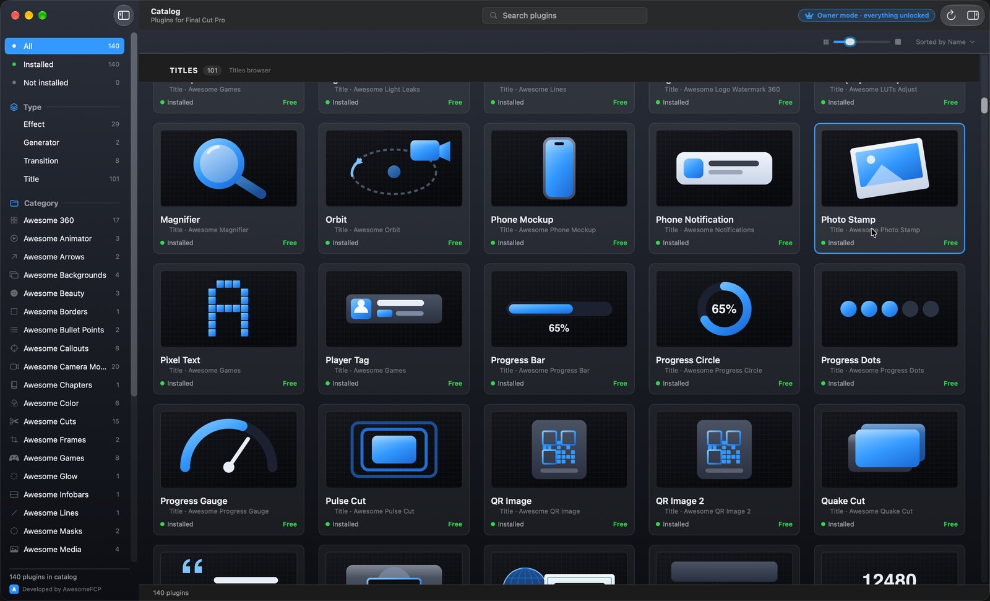Viewport: 990px width, 601px height.
Task: Open the Orbit plugin card
Action: (394, 189)
